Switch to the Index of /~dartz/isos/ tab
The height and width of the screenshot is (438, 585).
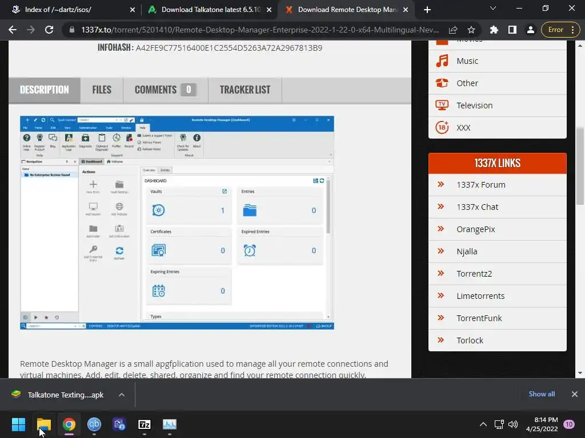[x=58, y=10]
